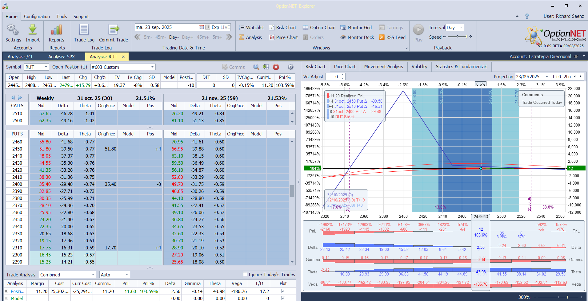Open the Symbol RUT dropdown
Screen dimensions: 588x301
click(x=46, y=67)
